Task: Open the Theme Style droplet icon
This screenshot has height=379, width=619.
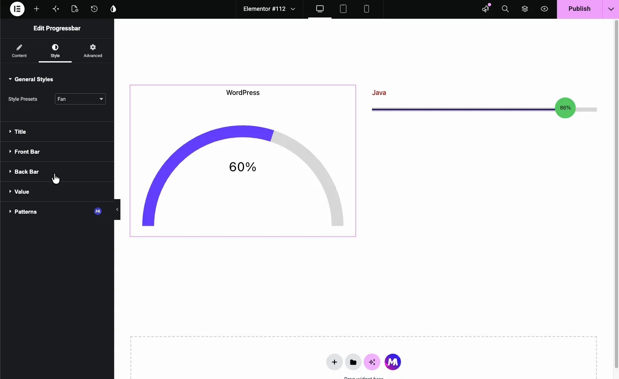Action: pos(113,9)
